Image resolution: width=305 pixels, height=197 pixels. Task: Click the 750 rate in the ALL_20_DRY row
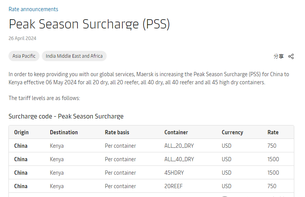(x=272, y=146)
